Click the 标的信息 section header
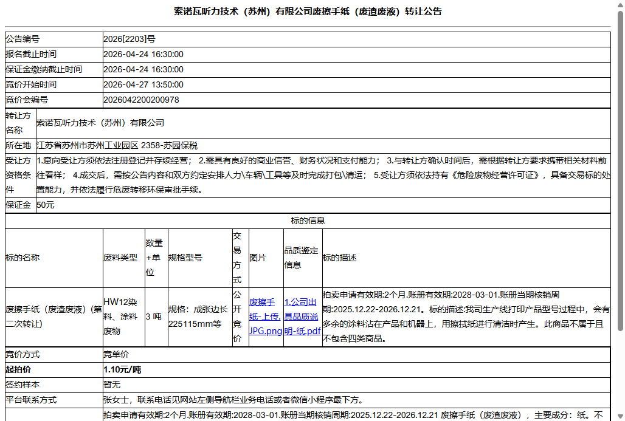Screen dimensions: 625x421 click(308, 221)
